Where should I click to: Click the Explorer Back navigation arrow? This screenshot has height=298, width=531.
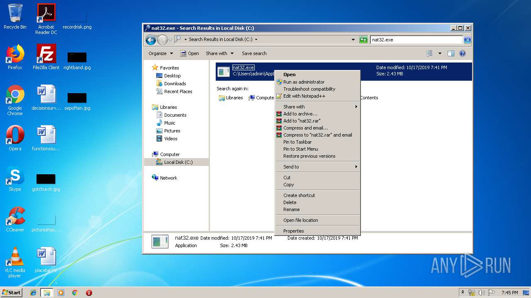click(x=151, y=40)
